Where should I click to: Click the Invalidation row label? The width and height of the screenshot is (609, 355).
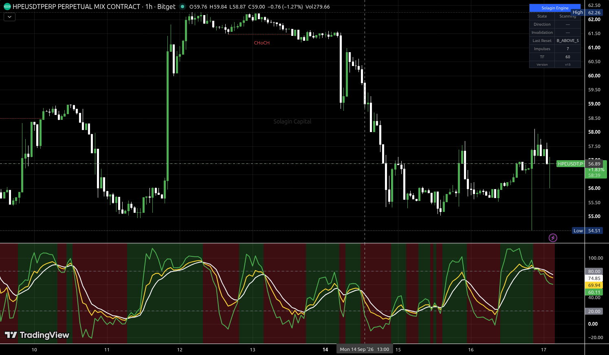[x=542, y=33]
